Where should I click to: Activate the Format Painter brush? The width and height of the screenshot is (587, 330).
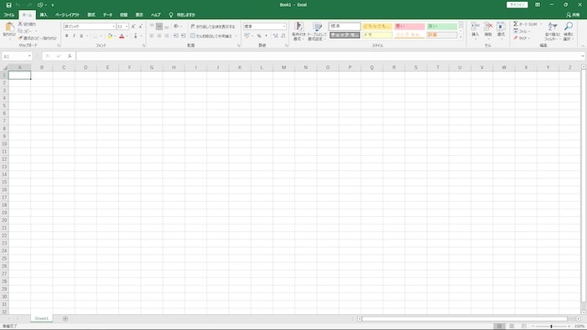[21, 39]
